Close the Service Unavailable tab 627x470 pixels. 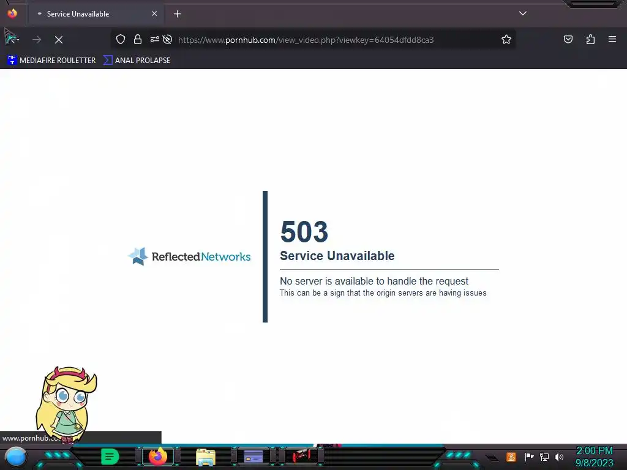pyautogui.click(x=154, y=13)
